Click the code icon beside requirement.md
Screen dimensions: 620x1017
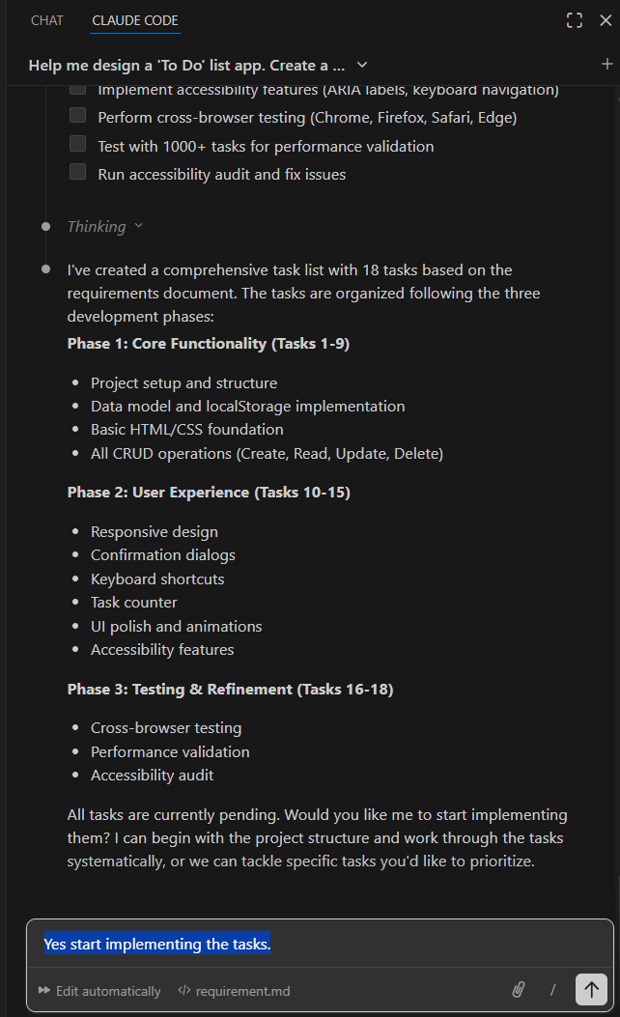[x=183, y=991]
